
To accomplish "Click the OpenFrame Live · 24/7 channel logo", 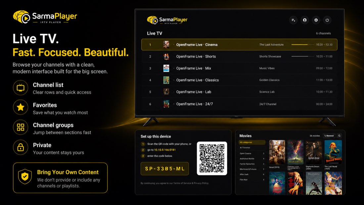I will 166,104.
